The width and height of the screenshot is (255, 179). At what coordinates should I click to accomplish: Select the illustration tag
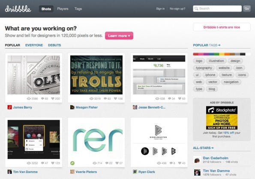[216, 61]
